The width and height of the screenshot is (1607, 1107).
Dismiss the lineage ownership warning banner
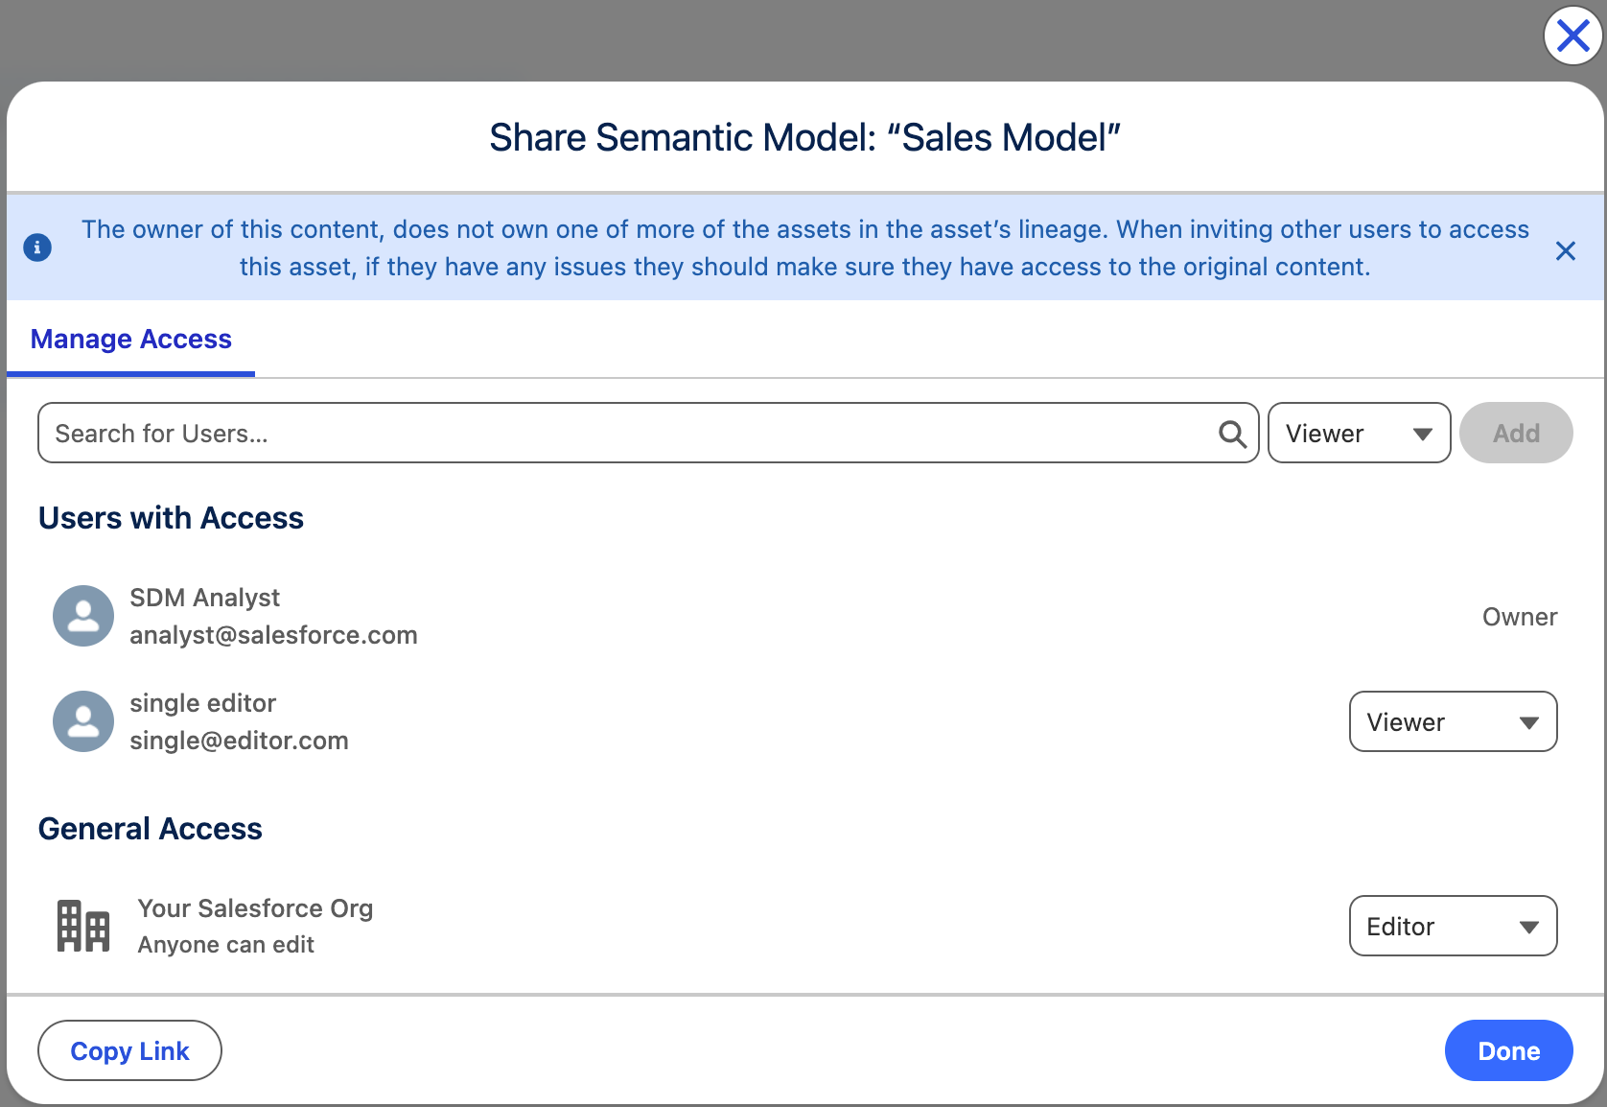coord(1565,250)
